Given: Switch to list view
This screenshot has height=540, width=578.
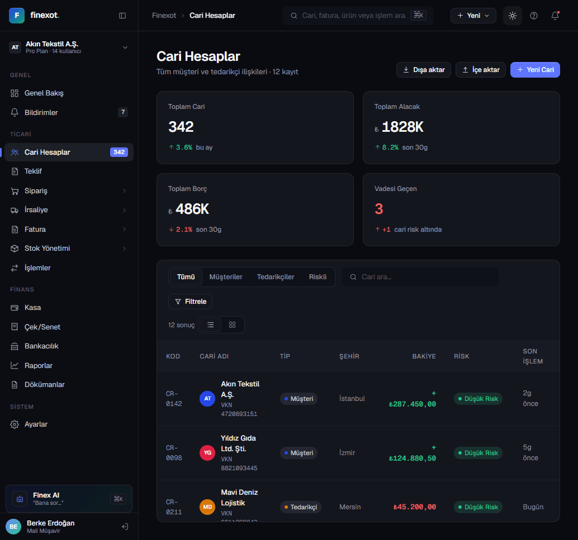Looking at the screenshot, I should point(211,325).
